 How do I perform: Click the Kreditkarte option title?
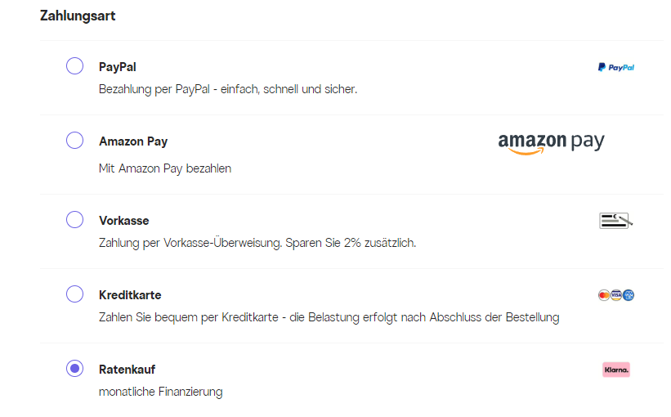click(130, 295)
